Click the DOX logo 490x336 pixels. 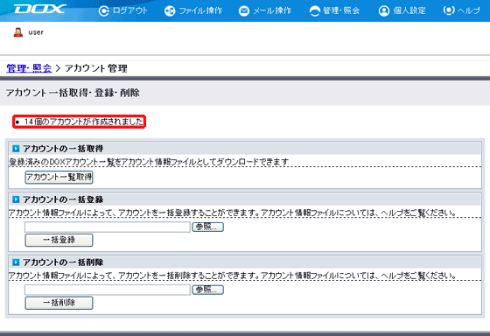(x=39, y=9)
